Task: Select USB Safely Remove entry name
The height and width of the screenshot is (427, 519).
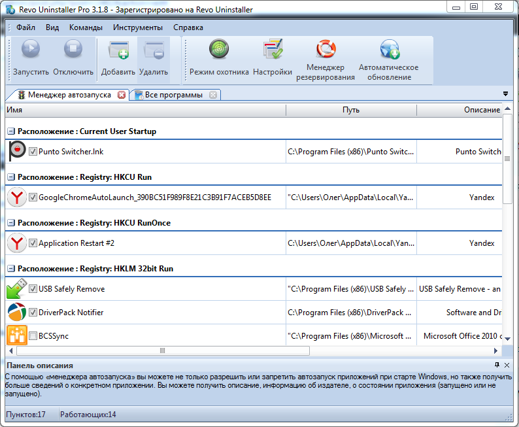Action: (71, 288)
